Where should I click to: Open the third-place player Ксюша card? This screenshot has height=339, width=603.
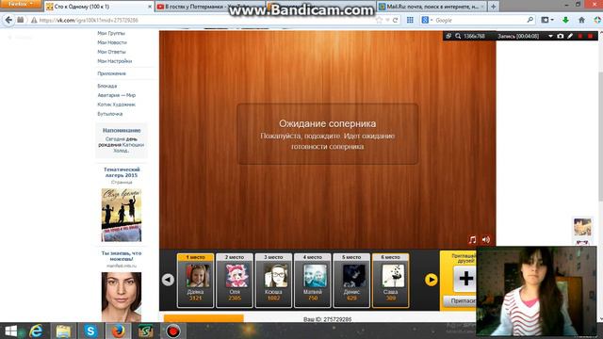coord(273,281)
